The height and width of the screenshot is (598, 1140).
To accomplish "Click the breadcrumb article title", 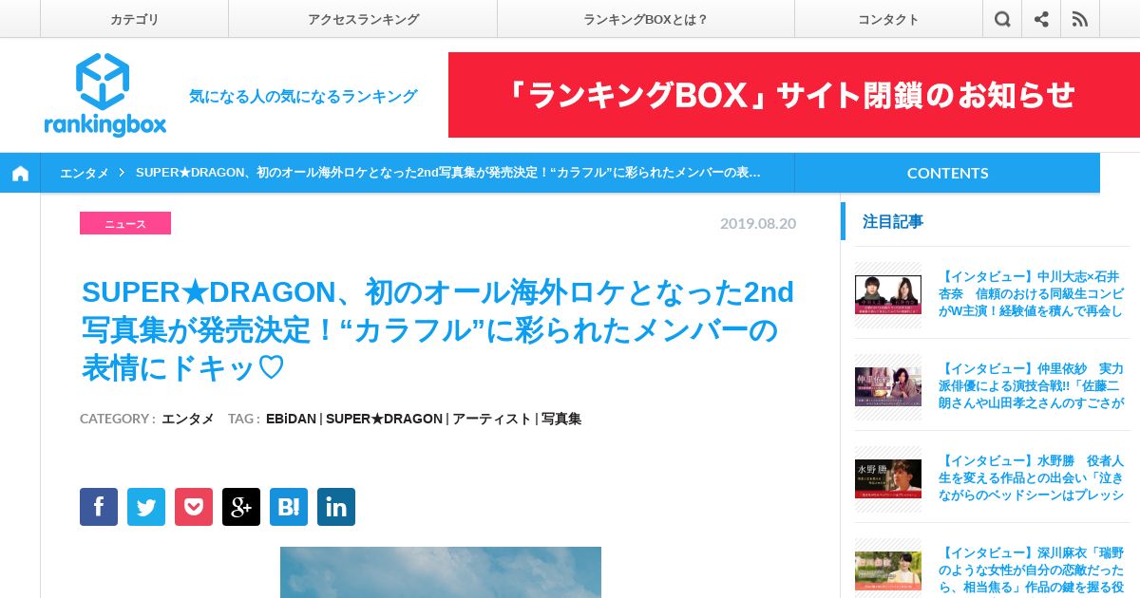I will 448,173.
